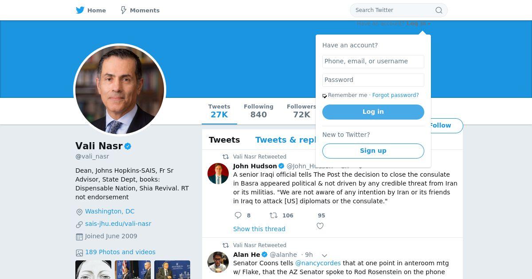Click the Twitter bird Home icon
Screen dimensions: 532x279
tap(80, 10)
